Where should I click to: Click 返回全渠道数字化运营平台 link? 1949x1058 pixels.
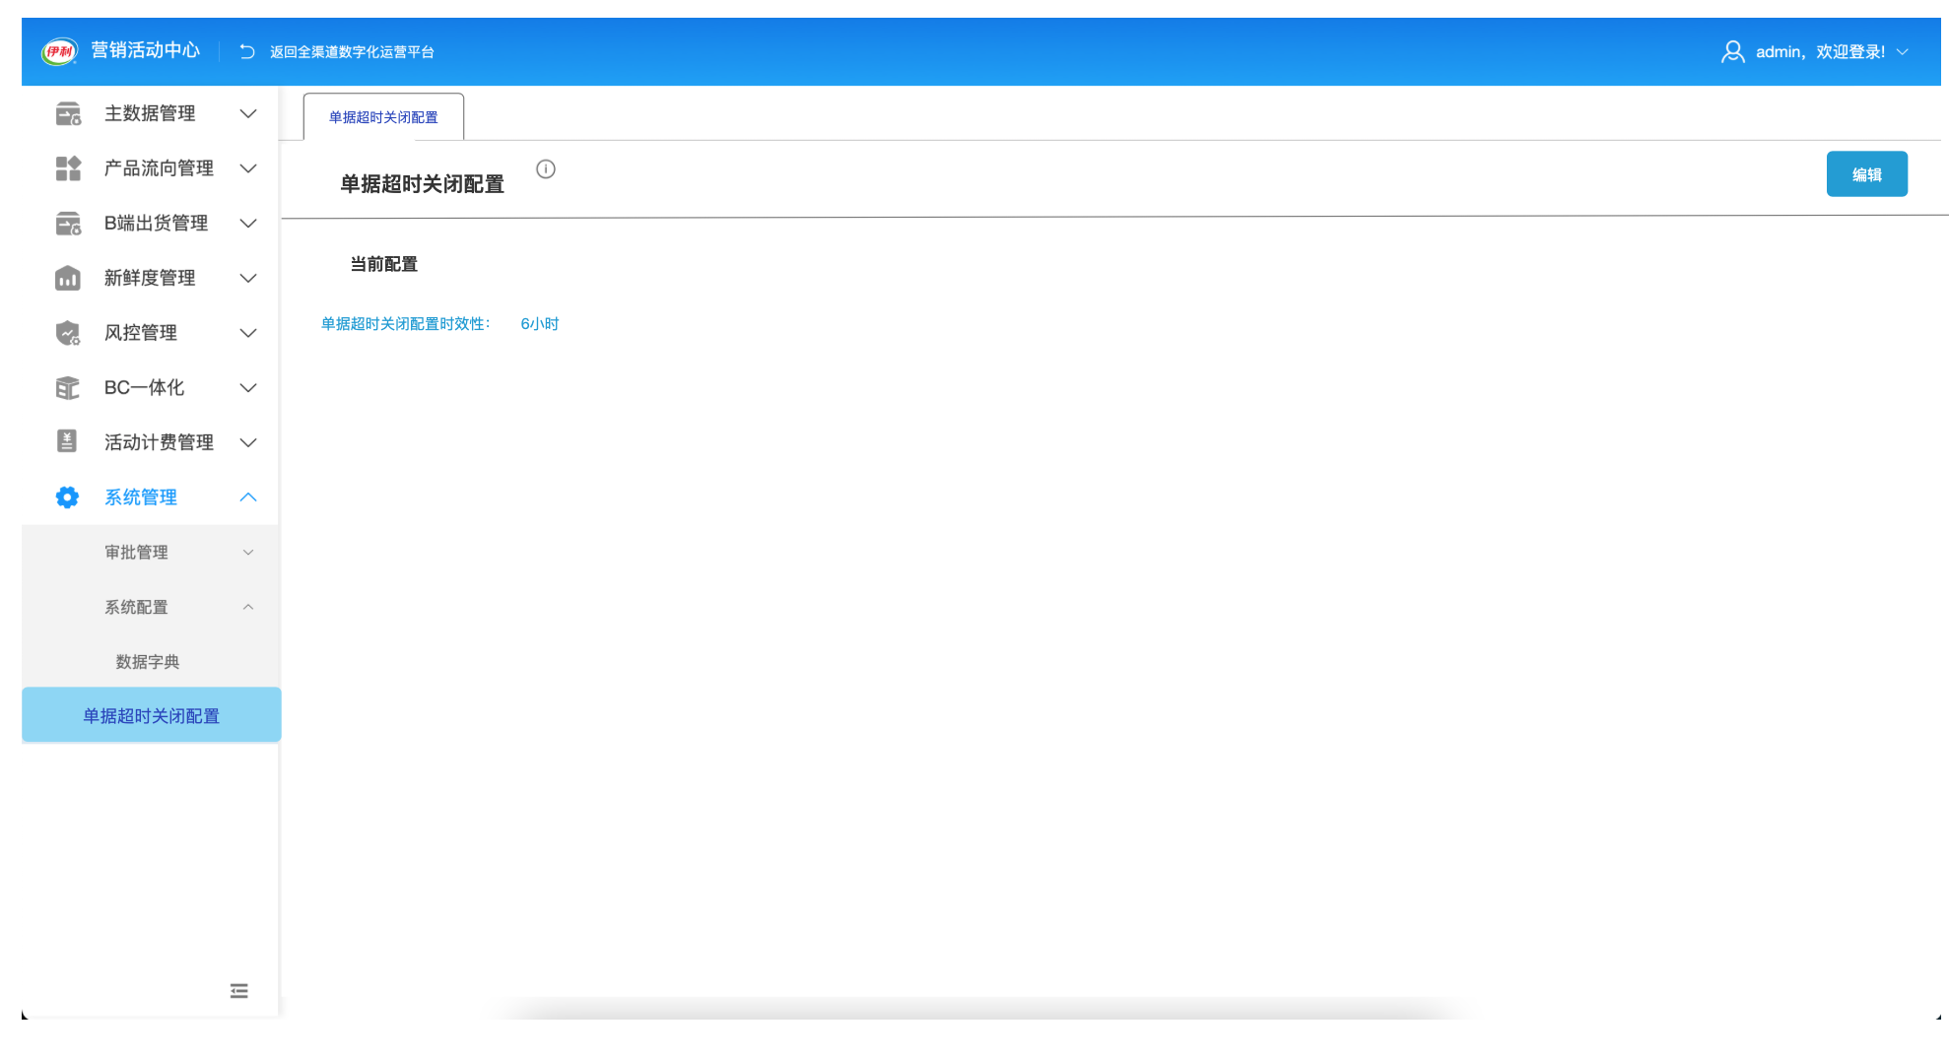click(x=352, y=52)
